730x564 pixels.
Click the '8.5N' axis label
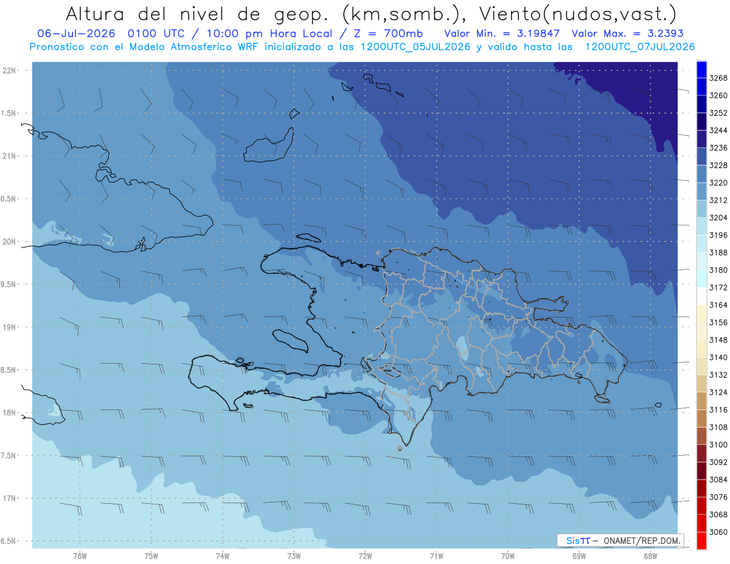point(8,370)
